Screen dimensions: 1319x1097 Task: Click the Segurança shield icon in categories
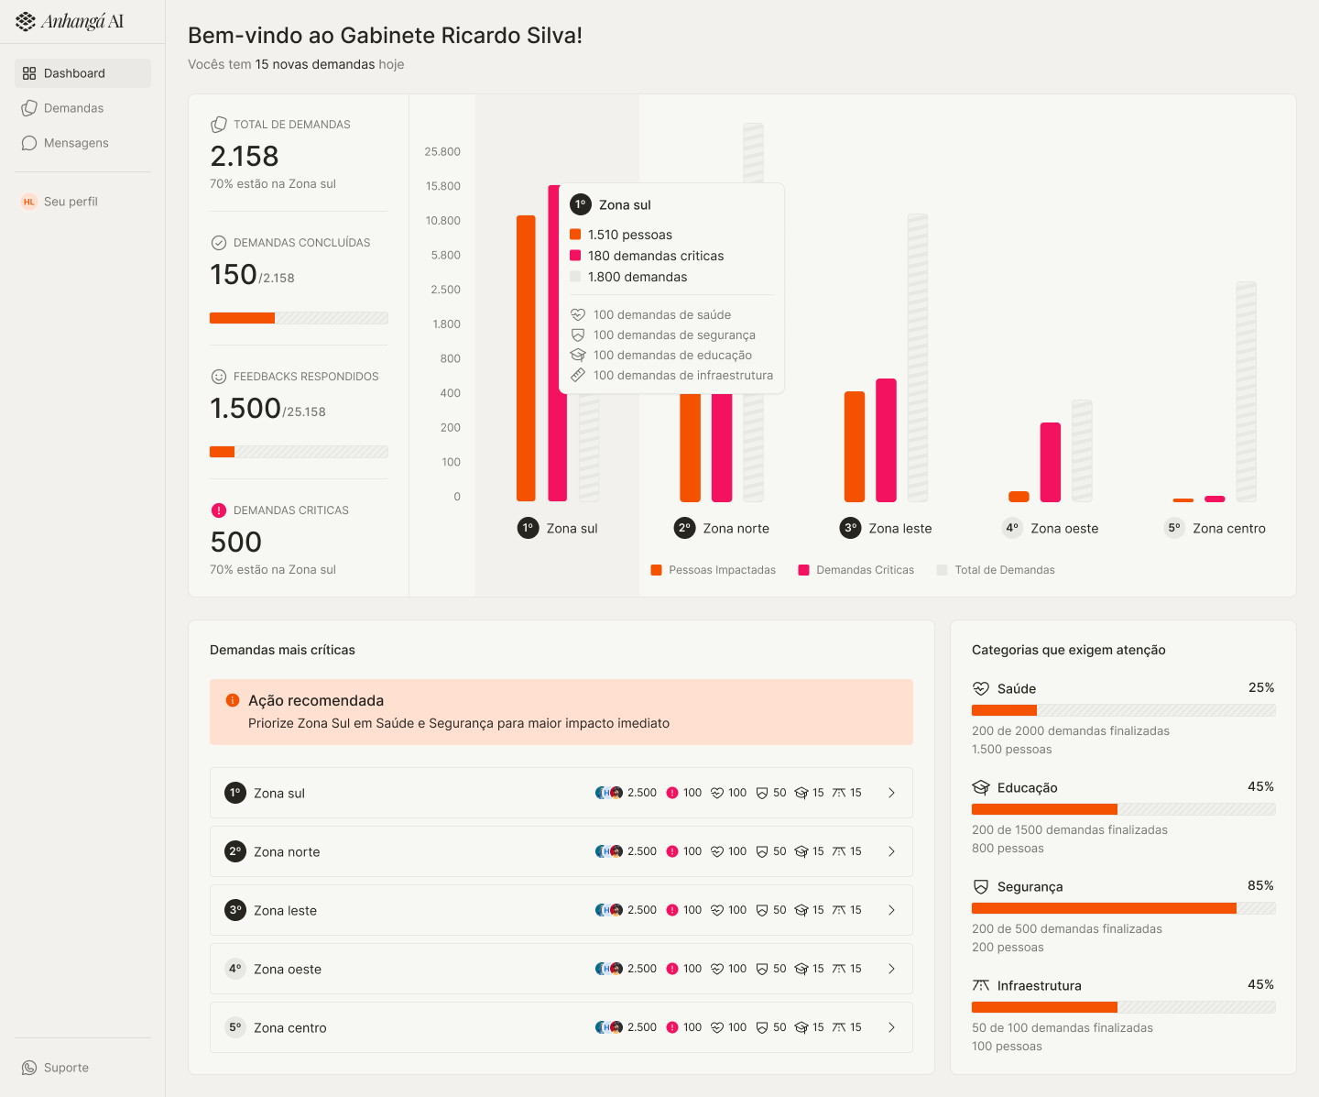(981, 886)
